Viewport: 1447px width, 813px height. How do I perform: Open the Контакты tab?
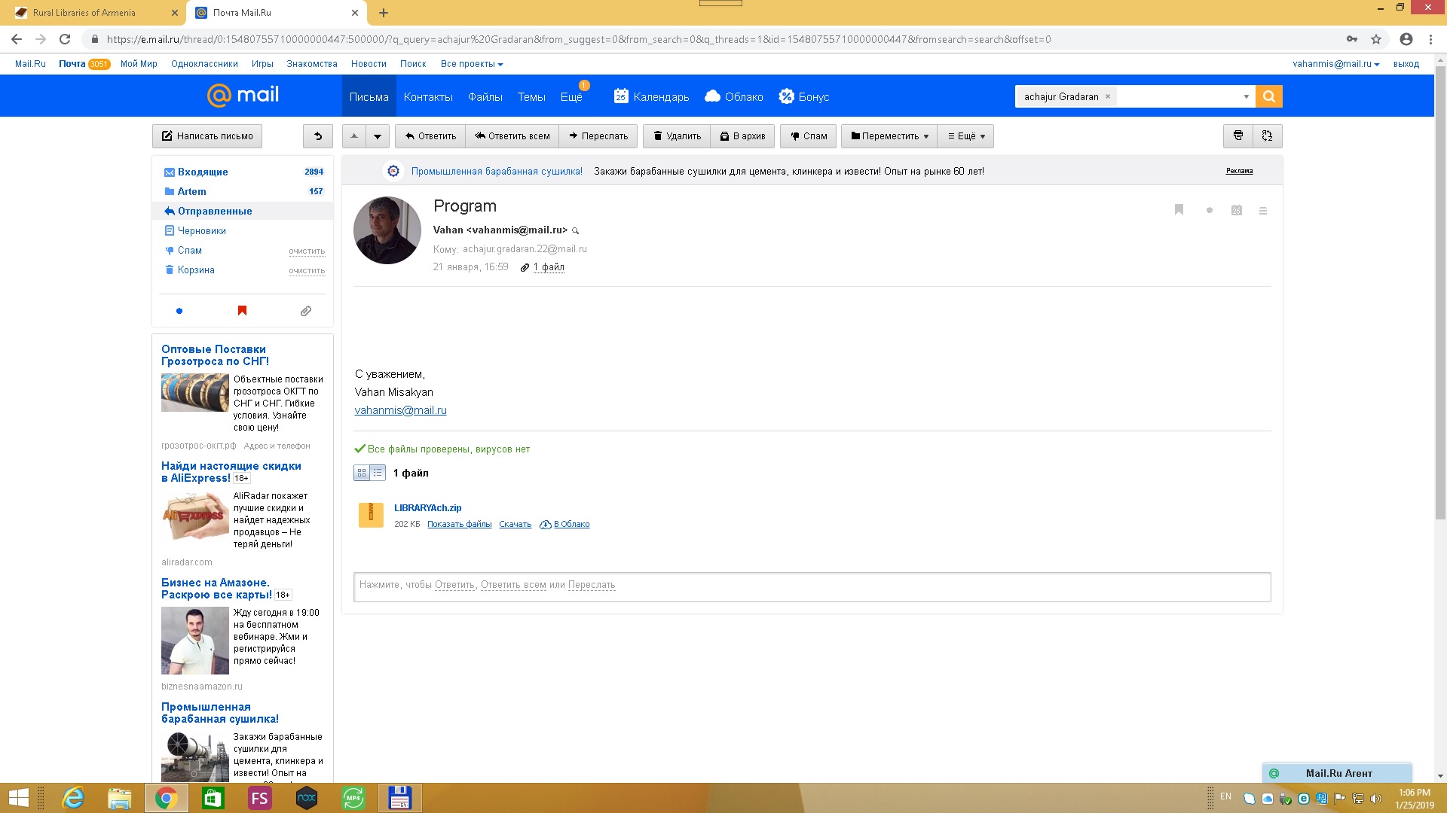click(428, 97)
